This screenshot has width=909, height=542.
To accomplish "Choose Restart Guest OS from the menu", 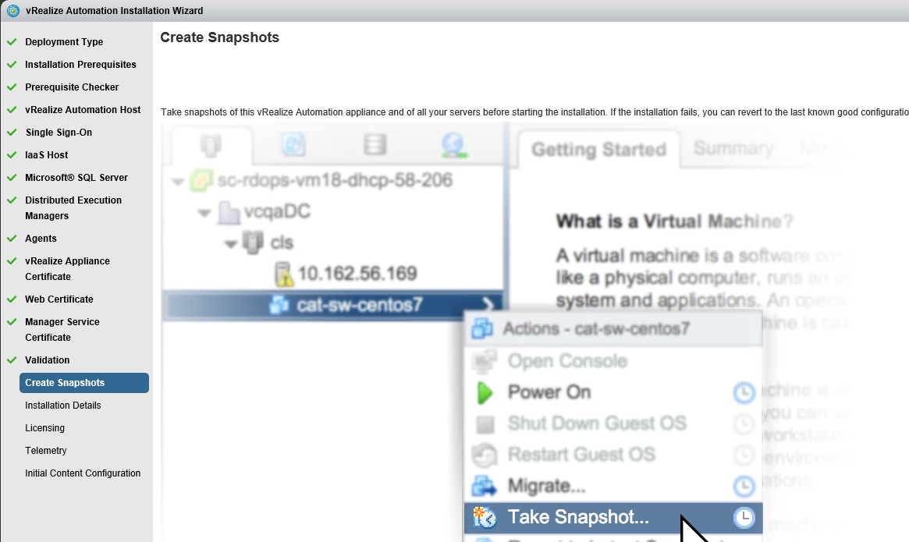I will pos(613,455).
